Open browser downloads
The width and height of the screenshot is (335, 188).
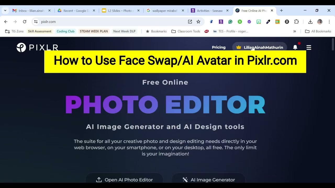310,22
